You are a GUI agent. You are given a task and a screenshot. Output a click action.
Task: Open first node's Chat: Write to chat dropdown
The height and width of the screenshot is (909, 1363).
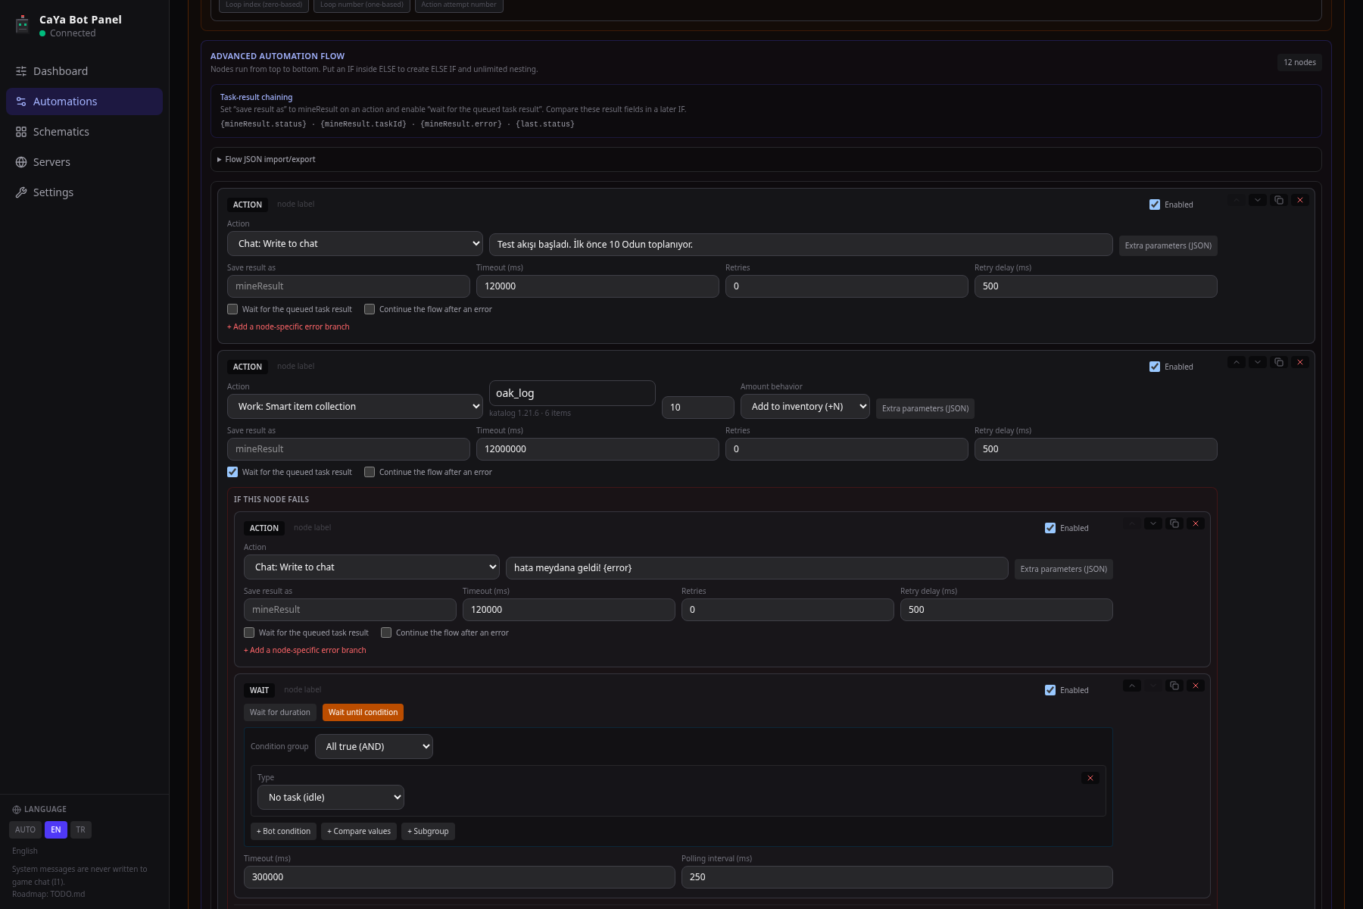tap(355, 244)
